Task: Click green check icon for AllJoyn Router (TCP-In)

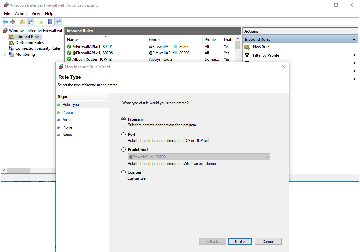Action: click(x=69, y=59)
